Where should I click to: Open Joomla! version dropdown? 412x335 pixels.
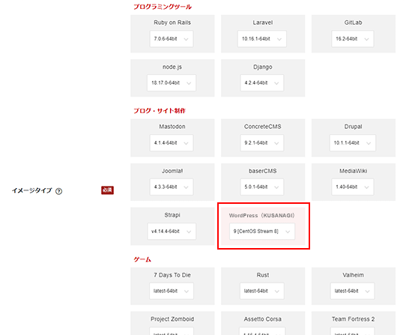[x=172, y=187]
